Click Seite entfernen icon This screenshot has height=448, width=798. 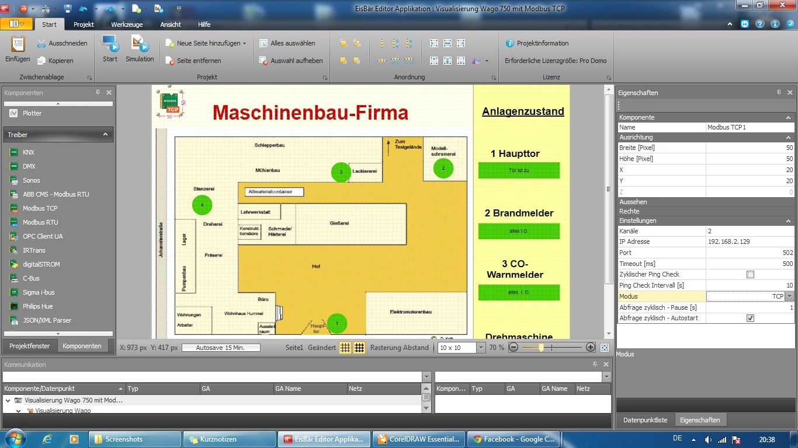pyautogui.click(x=169, y=61)
